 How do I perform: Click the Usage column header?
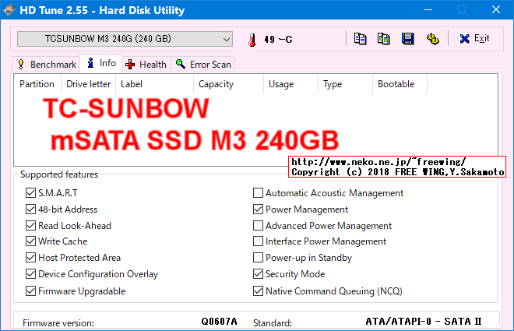click(x=290, y=84)
